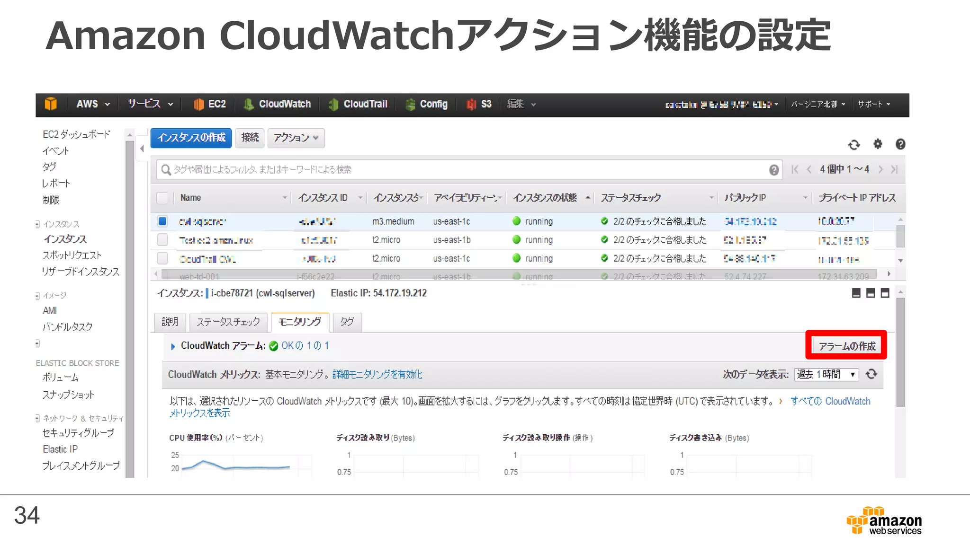Open the OK の 1 の 1 alarm link
970x545 pixels.
point(305,346)
